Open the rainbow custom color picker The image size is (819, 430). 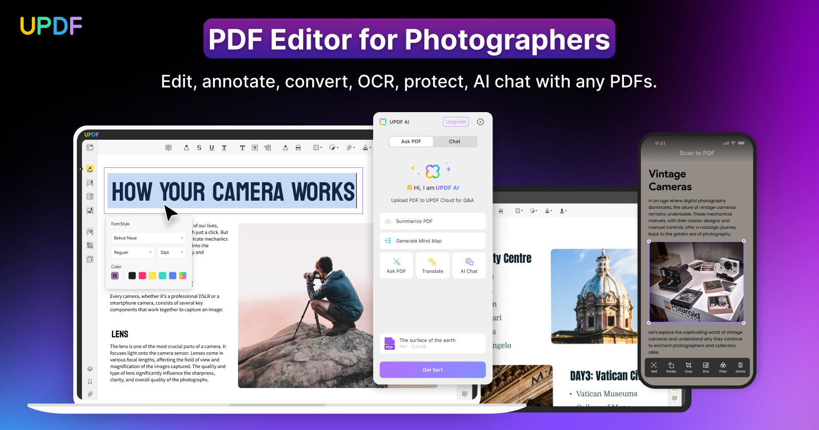[x=183, y=275]
